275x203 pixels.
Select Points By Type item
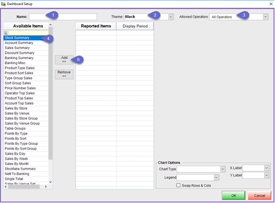(x=26, y=133)
